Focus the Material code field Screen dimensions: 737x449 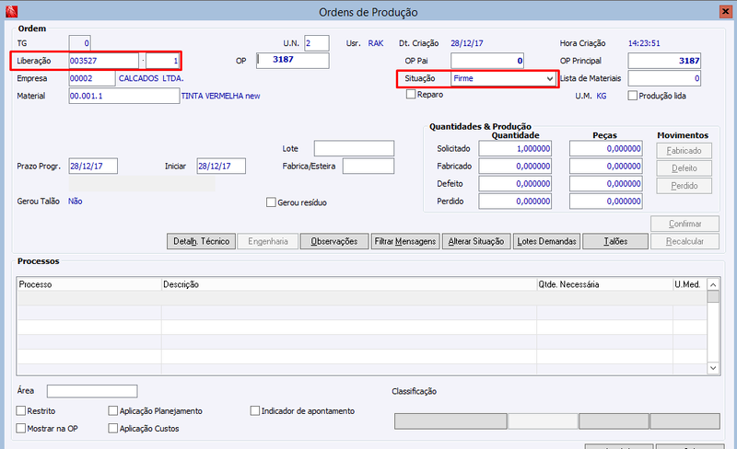(x=124, y=96)
